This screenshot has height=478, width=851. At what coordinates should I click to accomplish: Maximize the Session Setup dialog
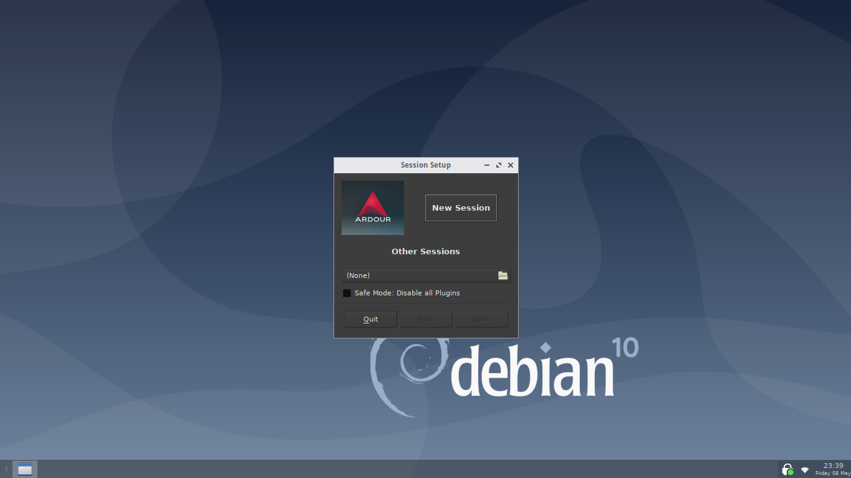(x=499, y=165)
